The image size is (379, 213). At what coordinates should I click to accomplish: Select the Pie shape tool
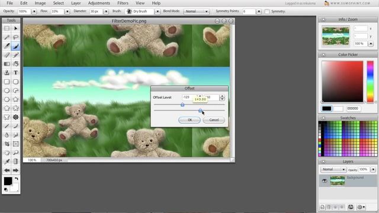pyautogui.click(x=16, y=91)
